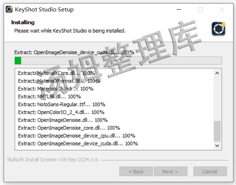Screen dimensions: 236x185
Task: Select the last OpenImageDenoise_device_cuda.dll log line
Action: point(78,143)
